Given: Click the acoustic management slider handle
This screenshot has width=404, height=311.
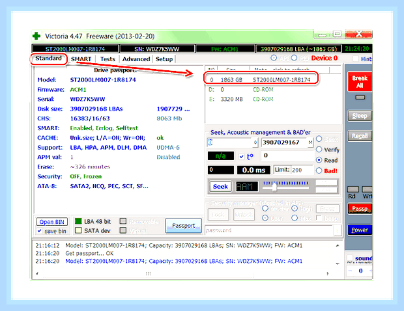Looking at the screenshot, I should [274, 187].
